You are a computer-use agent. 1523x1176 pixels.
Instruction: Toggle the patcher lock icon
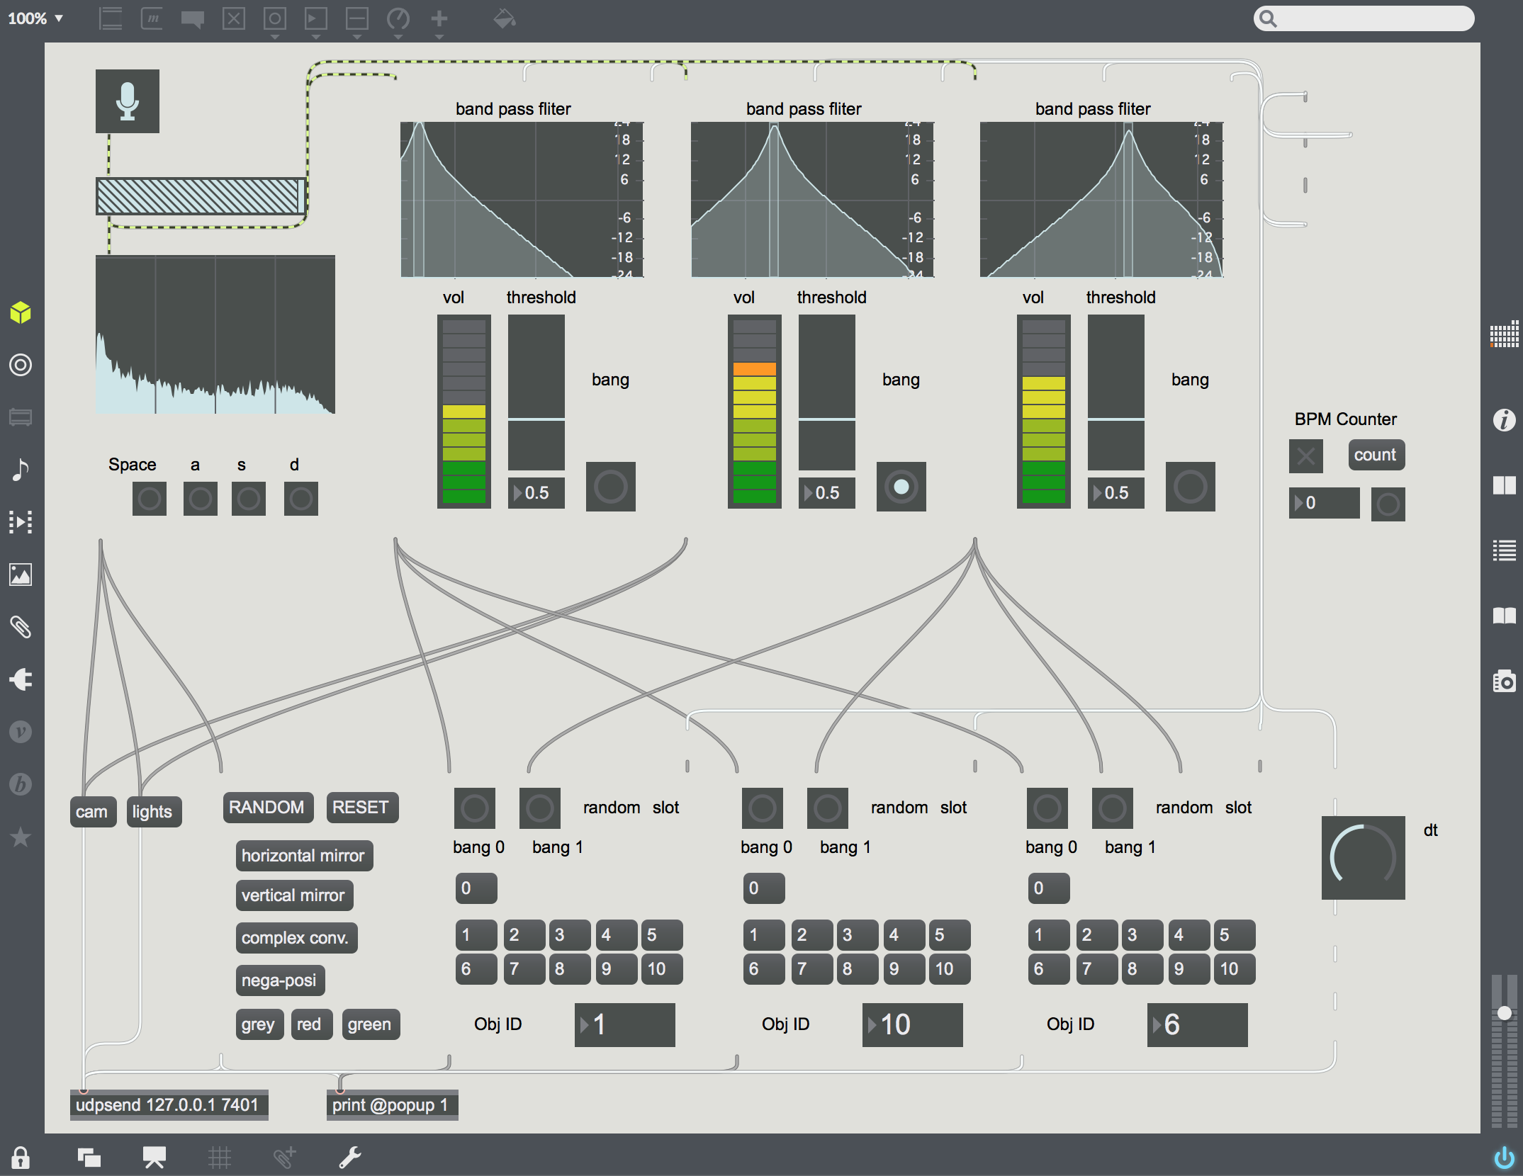[21, 1158]
